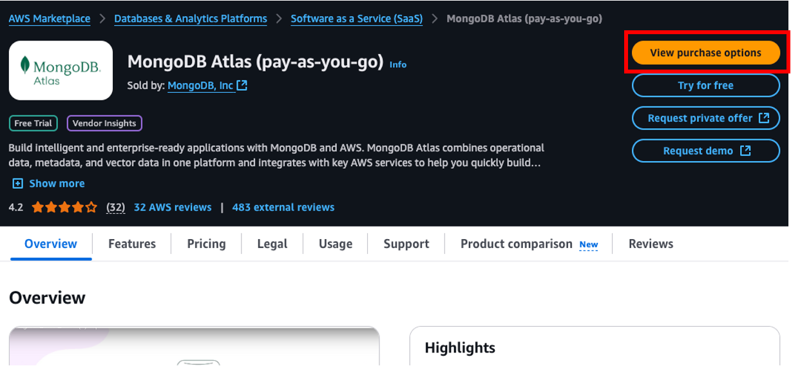Go to Databases & Analytics Platforms breadcrumb
791x366 pixels.
tap(191, 19)
